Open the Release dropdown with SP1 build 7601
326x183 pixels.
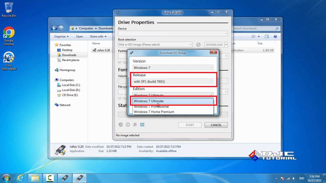click(x=173, y=81)
